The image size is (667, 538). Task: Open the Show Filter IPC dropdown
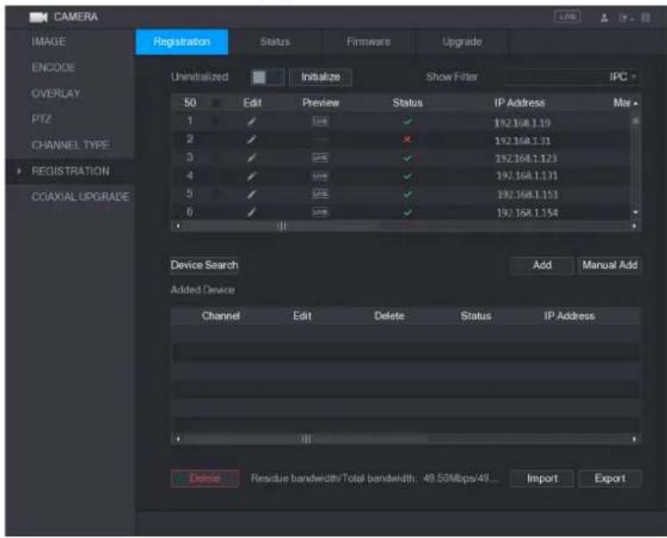point(572,77)
